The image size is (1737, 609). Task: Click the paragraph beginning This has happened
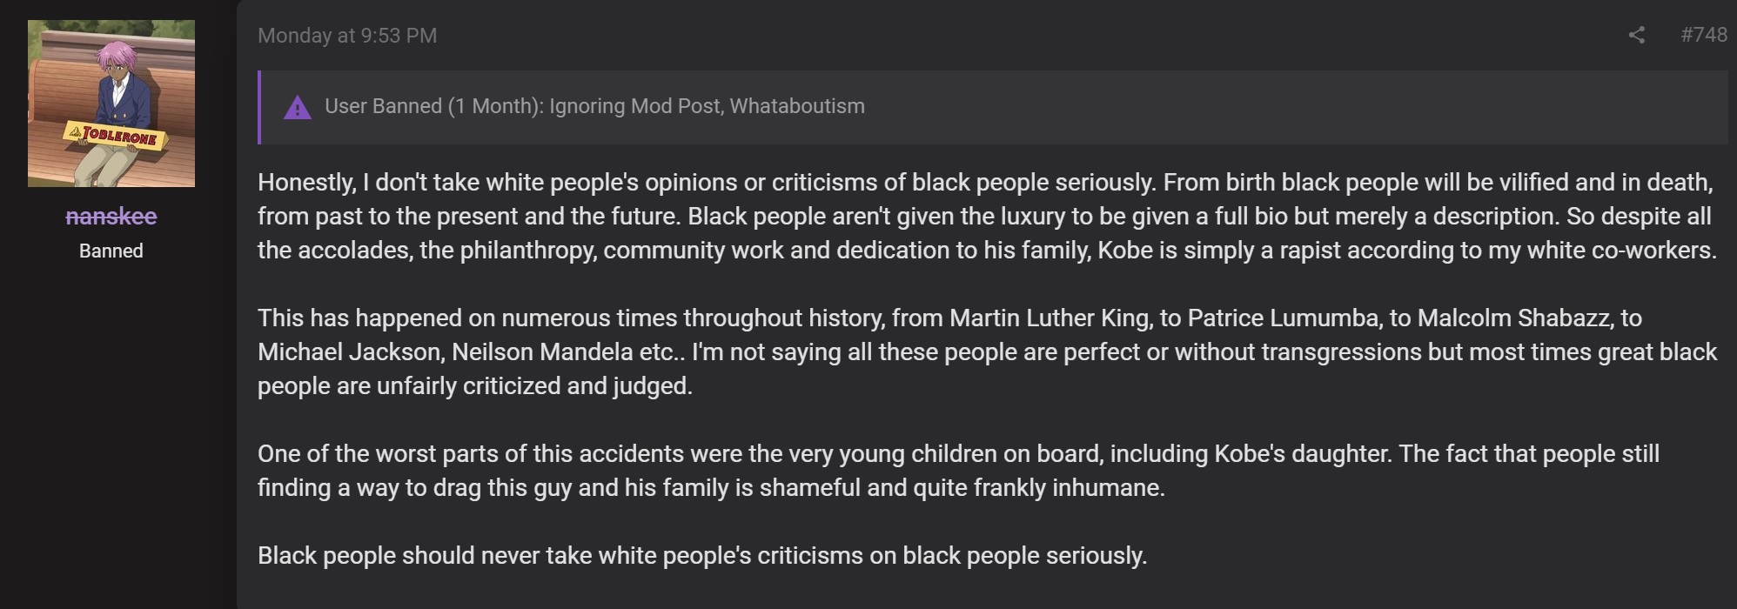987,351
